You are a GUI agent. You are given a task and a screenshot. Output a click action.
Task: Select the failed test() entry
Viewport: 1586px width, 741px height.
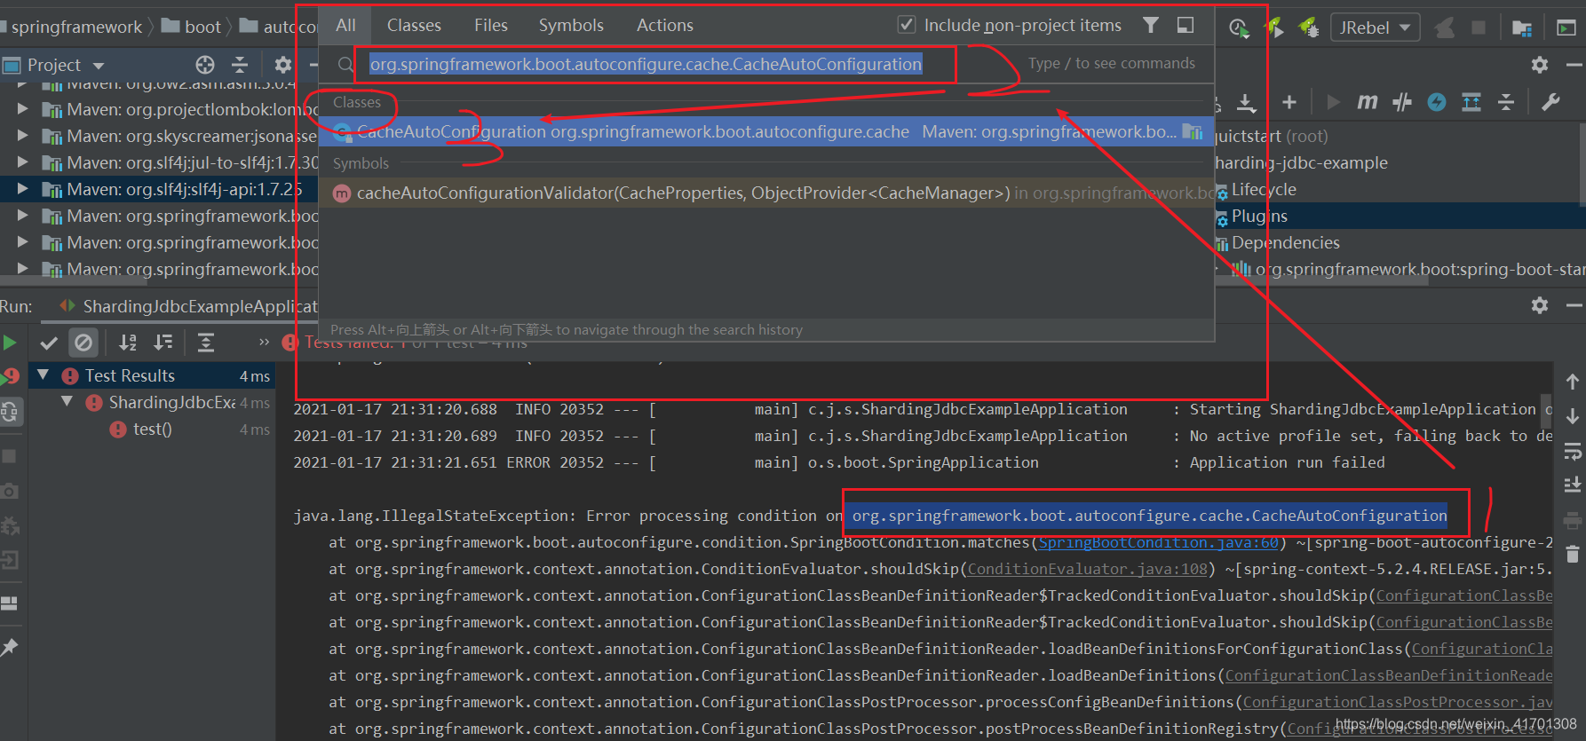tap(153, 430)
